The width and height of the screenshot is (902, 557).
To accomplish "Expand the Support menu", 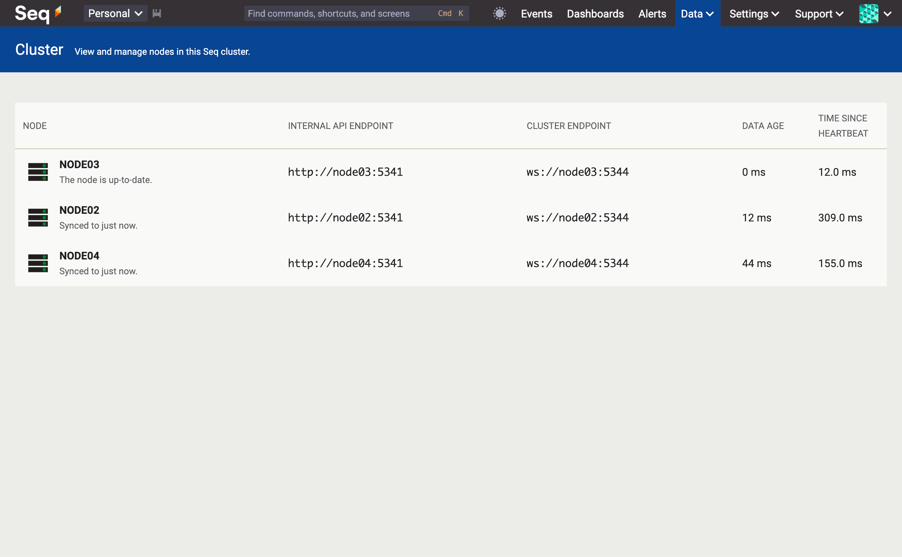I will 819,14.
